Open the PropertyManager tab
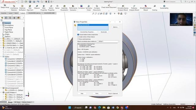This screenshot has width=196, height=110. pos(6,18)
